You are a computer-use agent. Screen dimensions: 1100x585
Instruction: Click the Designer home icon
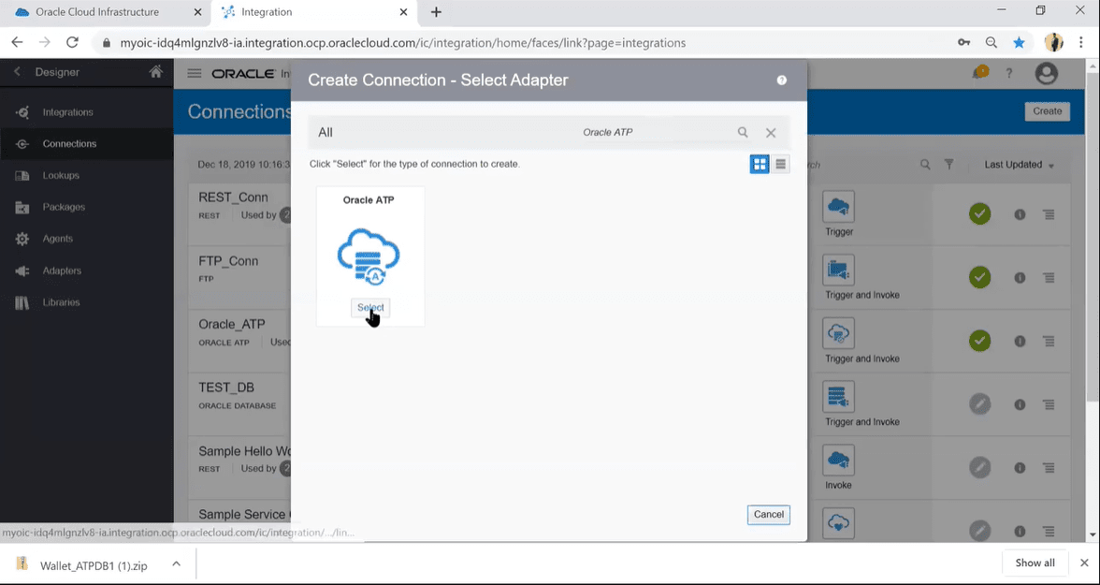pos(155,72)
